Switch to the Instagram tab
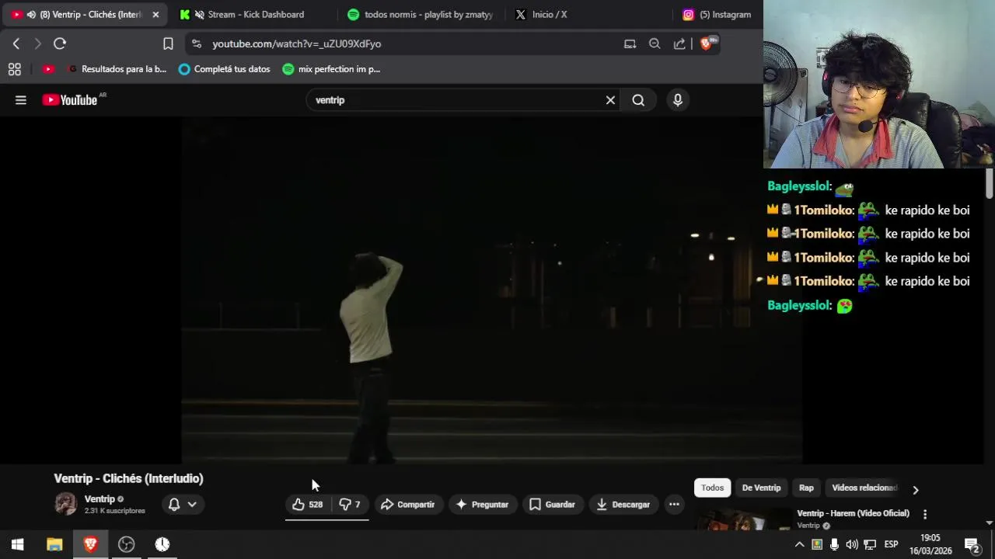Screen dimensions: 995x559 tap(717, 14)
